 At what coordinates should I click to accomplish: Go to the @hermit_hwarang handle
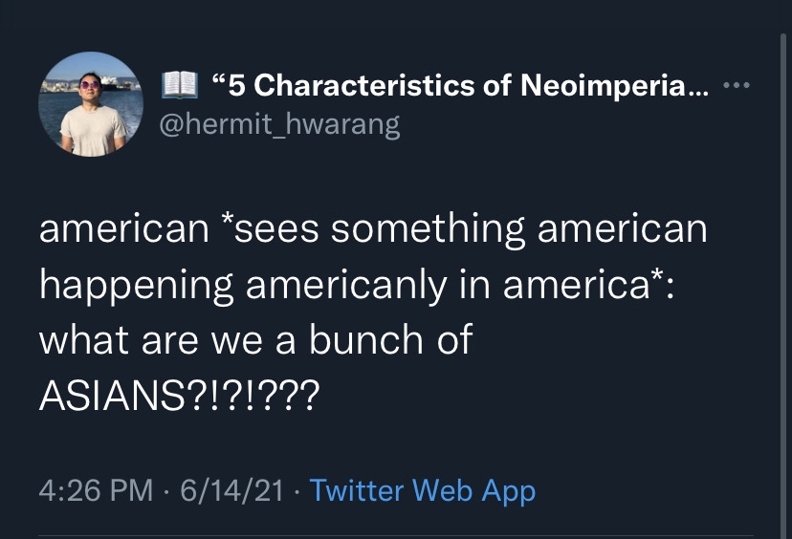point(278,124)
